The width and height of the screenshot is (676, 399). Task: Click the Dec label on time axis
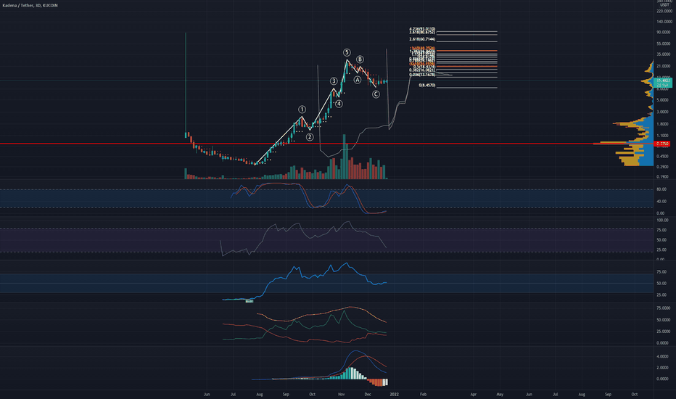point(368,394)
